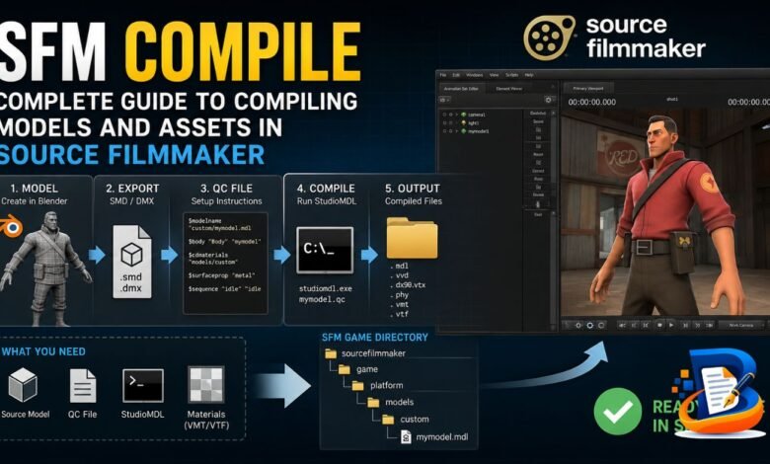Viewport: 770px width, 464px height.
Task: Open the Scripts menu in SFM
Action: [x=511, y=75]
